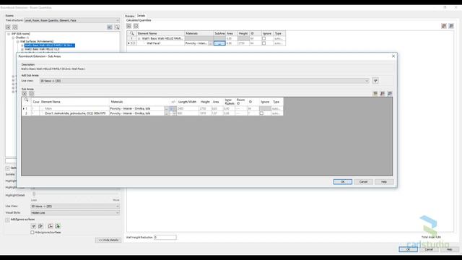Click first of three icons above Sub Areas table right
This screenshot has height=260, width=462.
(x=375, y=94)
